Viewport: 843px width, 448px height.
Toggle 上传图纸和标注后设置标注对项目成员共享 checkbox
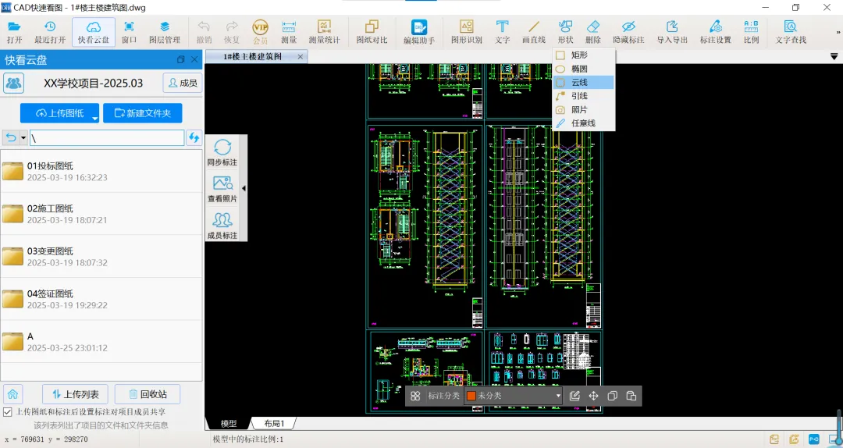pos(8,412)
